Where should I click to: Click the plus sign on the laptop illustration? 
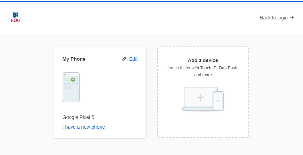click(x=201, y=97)
